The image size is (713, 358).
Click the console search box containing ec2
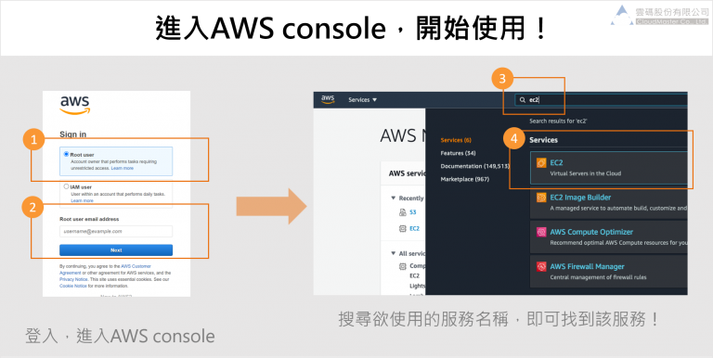pyautogui.click(x=601, y=100)
